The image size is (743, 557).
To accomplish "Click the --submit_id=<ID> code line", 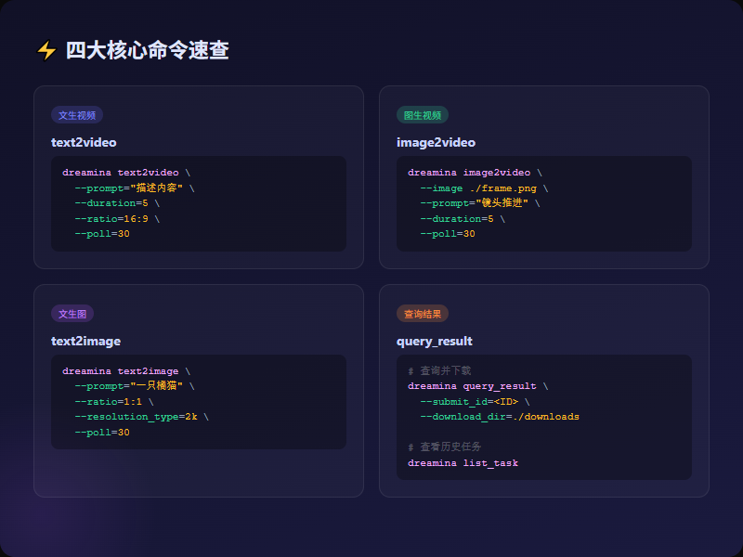I will click(475, 402).
